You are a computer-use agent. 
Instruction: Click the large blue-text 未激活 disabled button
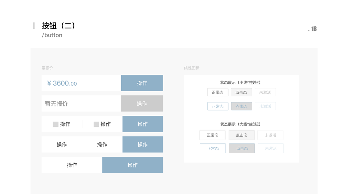coord(271,148)
